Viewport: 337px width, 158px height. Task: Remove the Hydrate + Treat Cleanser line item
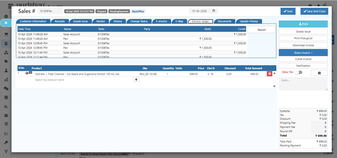click(x=270, y=73)
